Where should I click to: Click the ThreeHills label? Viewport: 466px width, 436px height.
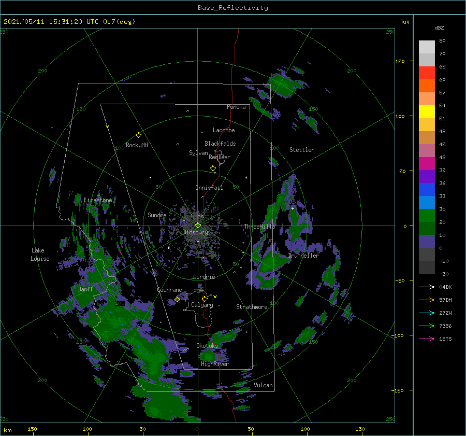click(x=259, y=227)
